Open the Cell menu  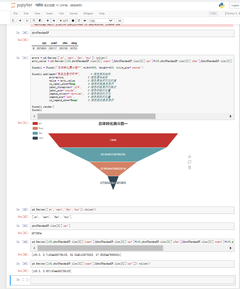[61, 13]
